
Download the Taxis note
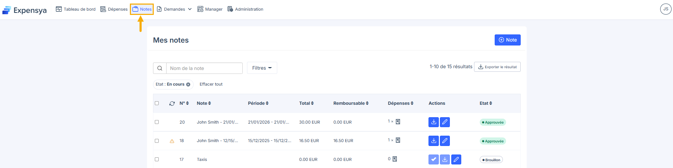pyautogui.click(x=445, y=159)
